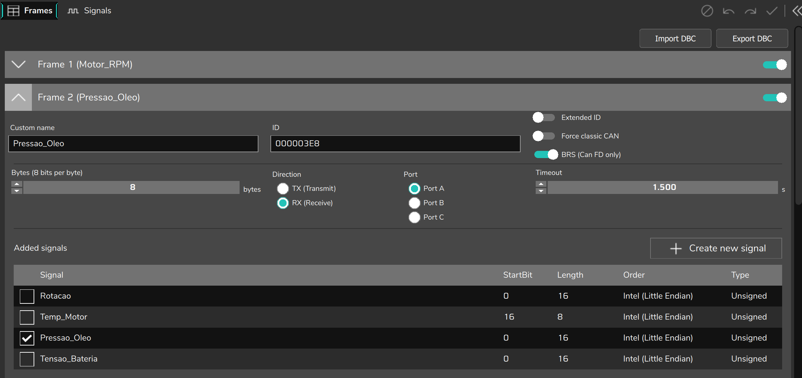Turn off BRS (Can FD only) switch
The width and height of the screenshot is (802, 378).
point(546,155)
